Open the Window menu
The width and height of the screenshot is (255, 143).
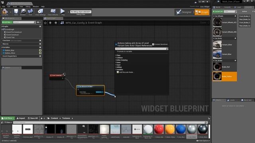coord(35,7)
